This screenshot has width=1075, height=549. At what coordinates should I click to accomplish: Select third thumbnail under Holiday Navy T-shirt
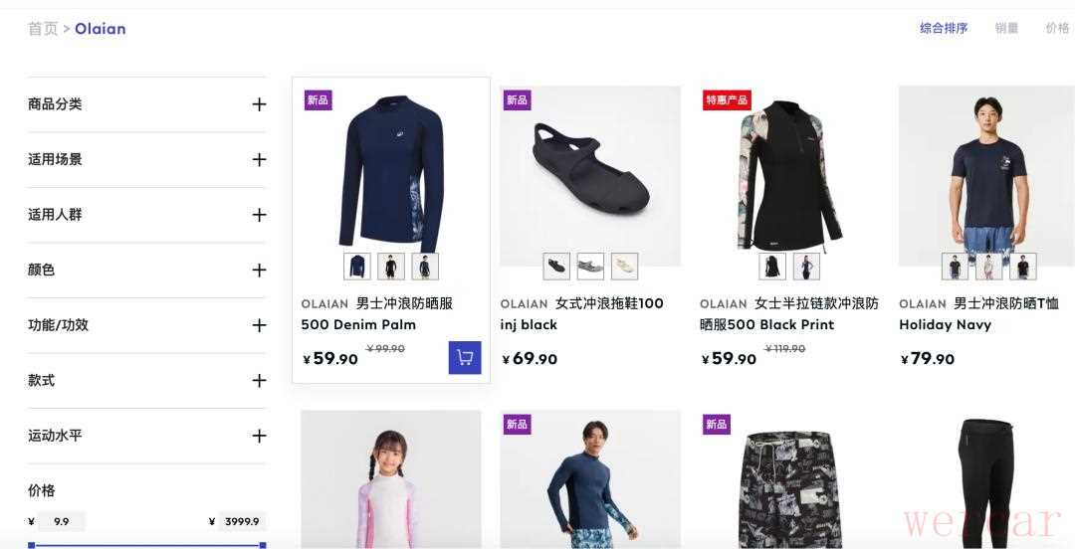[x=1023, y=266]
